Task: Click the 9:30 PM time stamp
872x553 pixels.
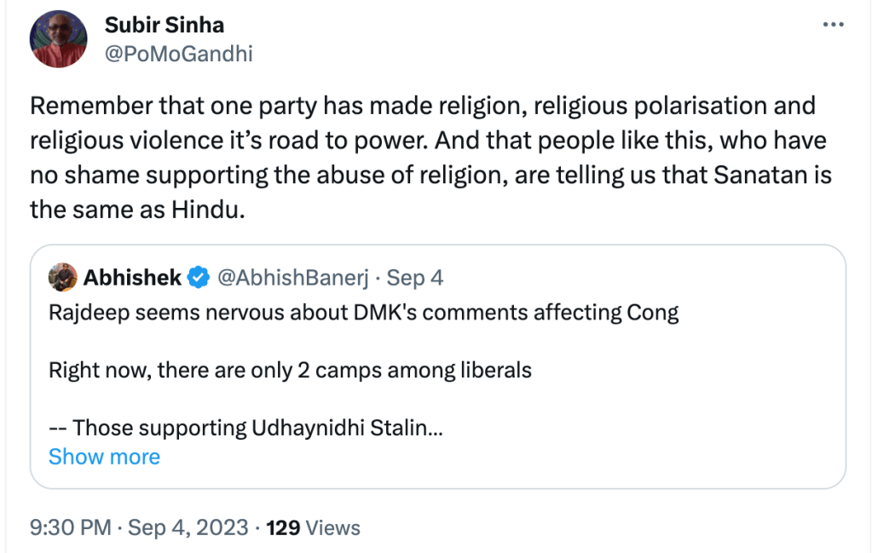Action: pos(71,527)
